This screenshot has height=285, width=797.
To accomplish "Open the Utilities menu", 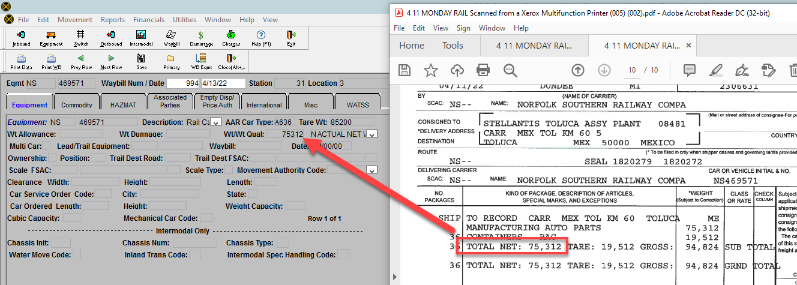I will click(x=184, y=19).
